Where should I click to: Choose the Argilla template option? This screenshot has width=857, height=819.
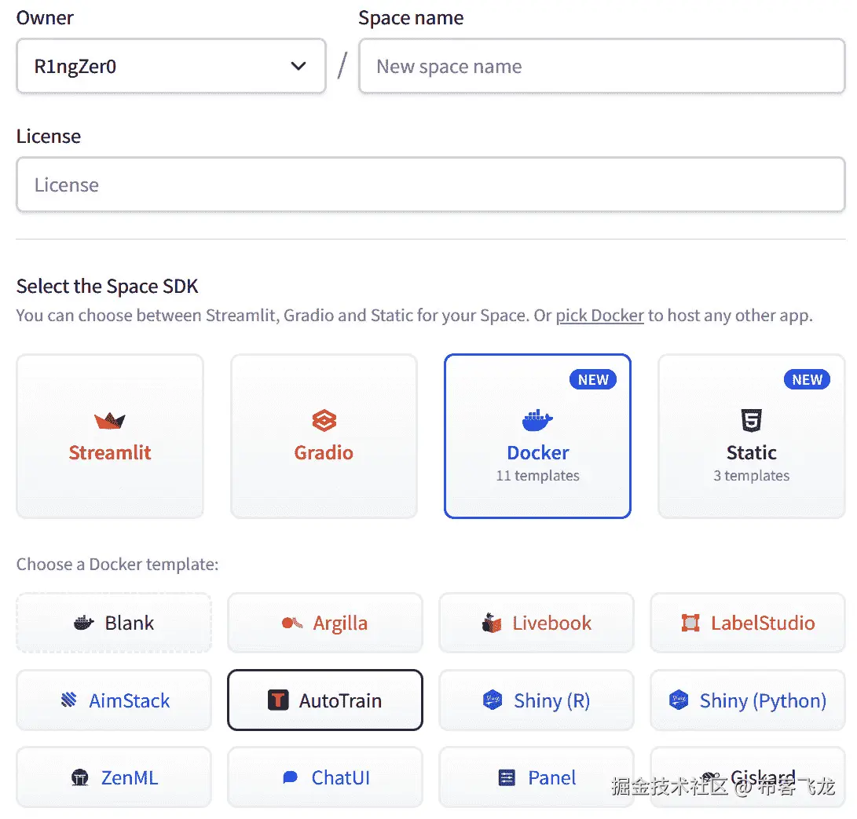click(325, 623)
